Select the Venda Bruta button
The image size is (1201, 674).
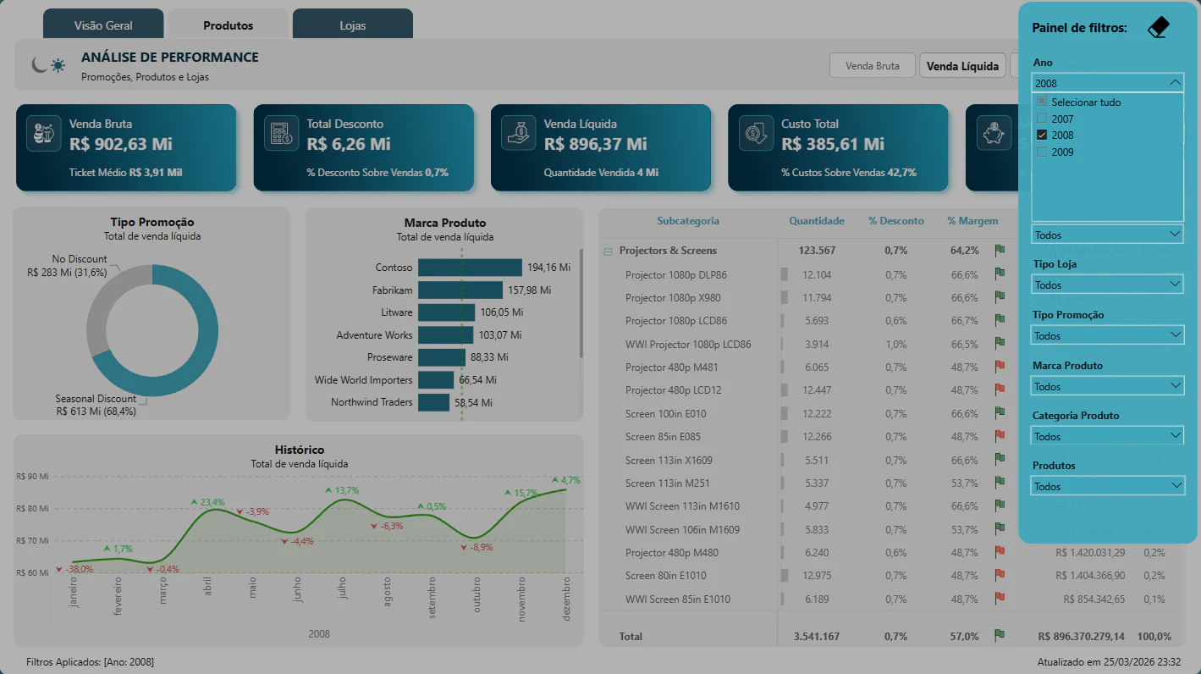pos(873,65)
